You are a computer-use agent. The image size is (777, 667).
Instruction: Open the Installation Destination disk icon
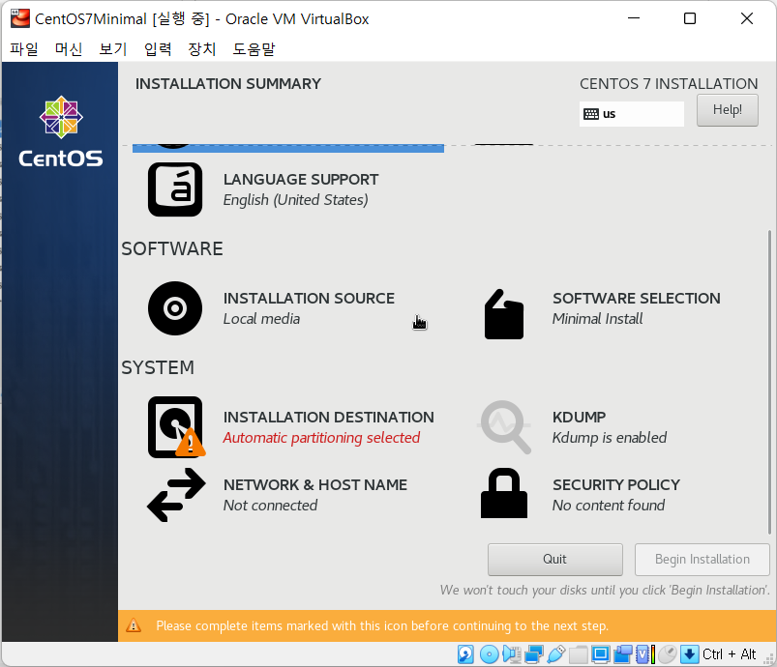click(x=176, y=427)
